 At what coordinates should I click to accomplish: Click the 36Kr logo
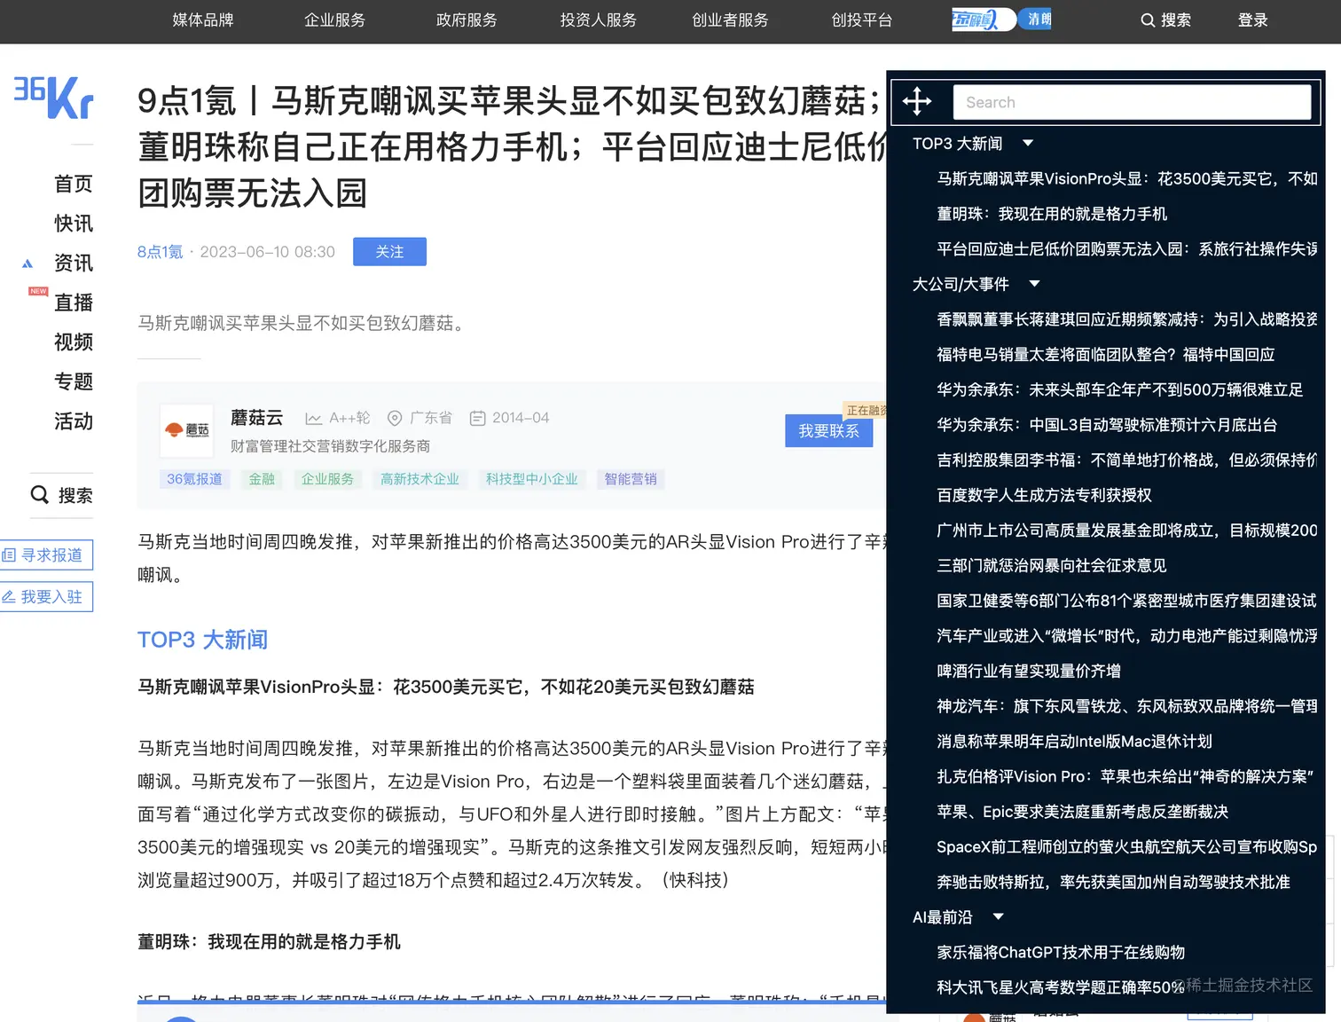click(x=53, y=98)
